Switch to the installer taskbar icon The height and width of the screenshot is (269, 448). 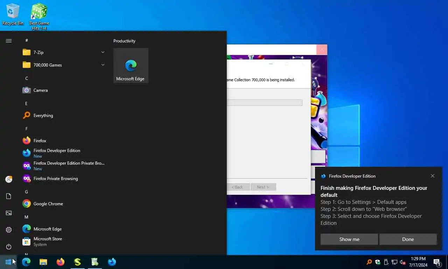click(95, 262)
